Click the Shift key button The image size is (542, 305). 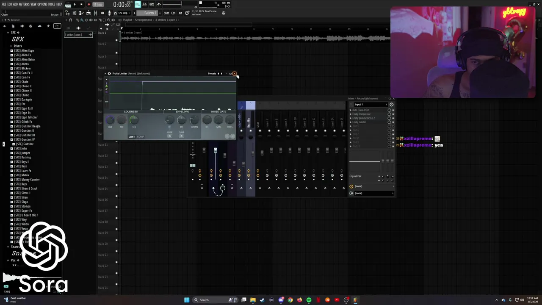166,13
